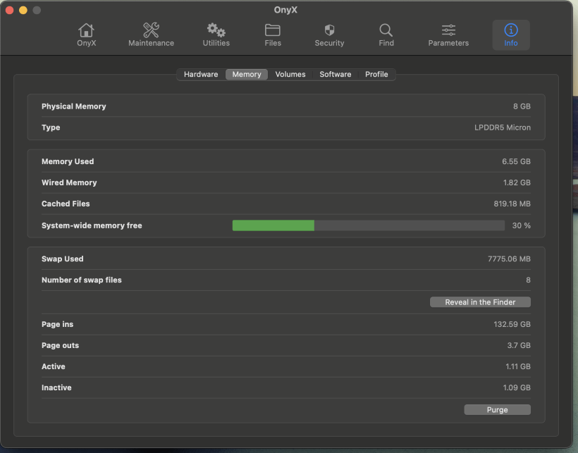Select the Memory tab

247,75
